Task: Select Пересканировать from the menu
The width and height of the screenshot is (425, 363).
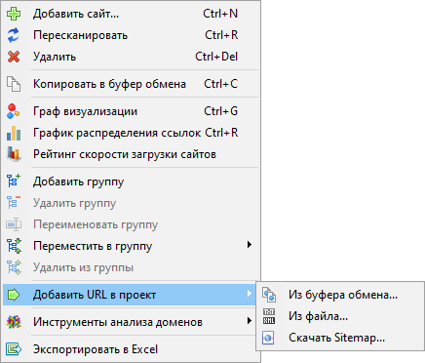Action: pos(130,35)
